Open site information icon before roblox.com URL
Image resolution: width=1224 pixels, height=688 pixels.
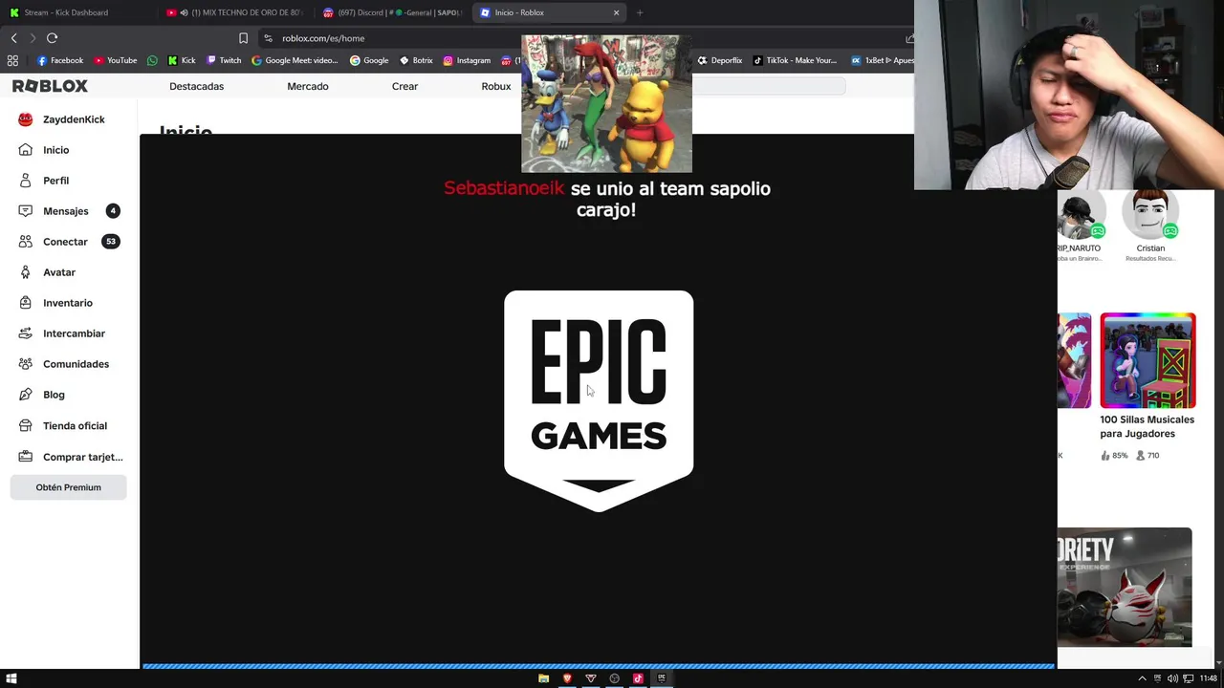coord(268,38)
